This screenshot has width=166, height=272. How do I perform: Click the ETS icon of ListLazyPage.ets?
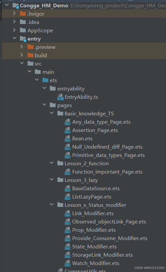point(68,197)
